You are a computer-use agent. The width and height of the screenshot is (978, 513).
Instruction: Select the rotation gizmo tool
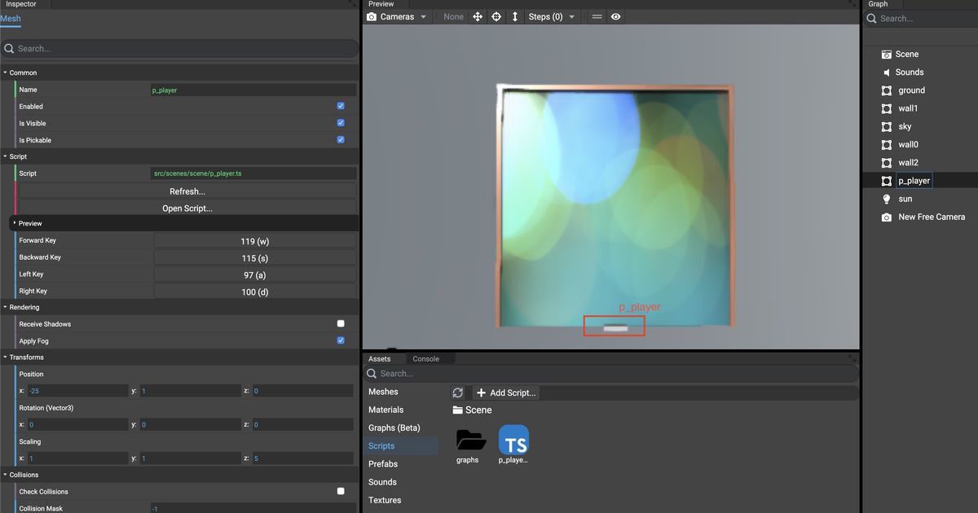coord(496,15)
